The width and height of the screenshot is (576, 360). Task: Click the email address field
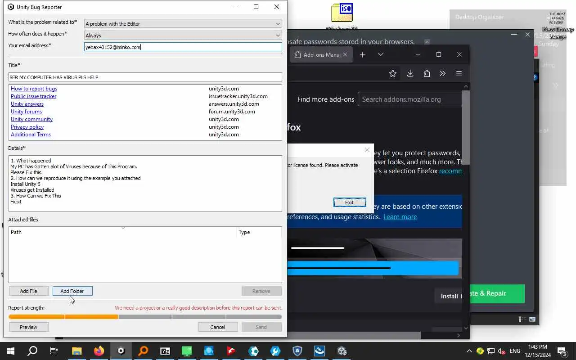[x=183, y=47]
